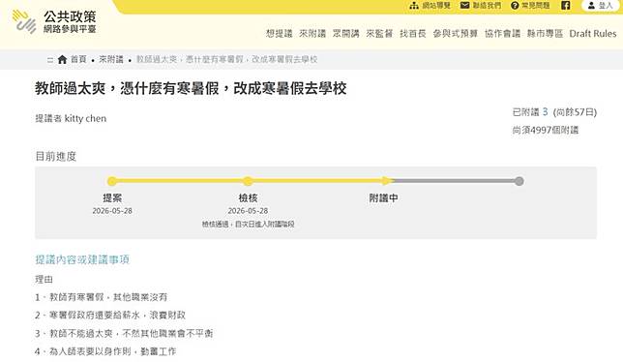Image resolution: width=623 pixels, height=362 pixels.
Task: Open the 參與式預算 menu
Action: pyautogui.click(x=456, y=33)
